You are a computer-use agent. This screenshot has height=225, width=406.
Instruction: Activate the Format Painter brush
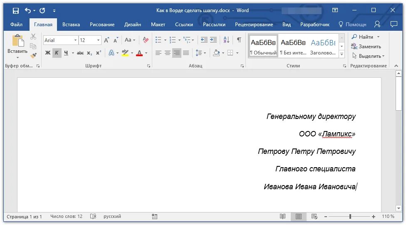pyautogui.click(x=33, y=55)
